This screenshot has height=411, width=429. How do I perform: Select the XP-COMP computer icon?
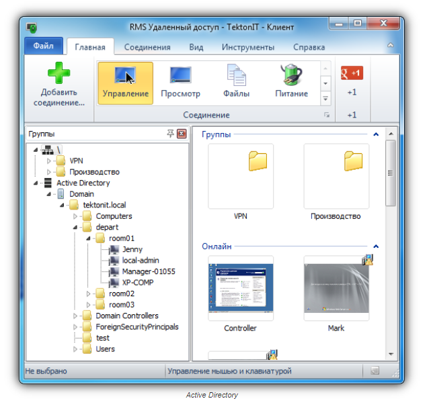pyautogui.click(x=113, y=283)
